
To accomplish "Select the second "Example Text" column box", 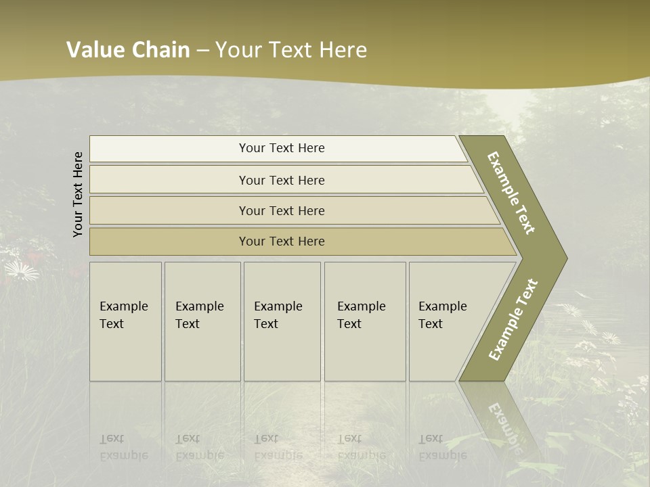I will click(x=202, y=321).
